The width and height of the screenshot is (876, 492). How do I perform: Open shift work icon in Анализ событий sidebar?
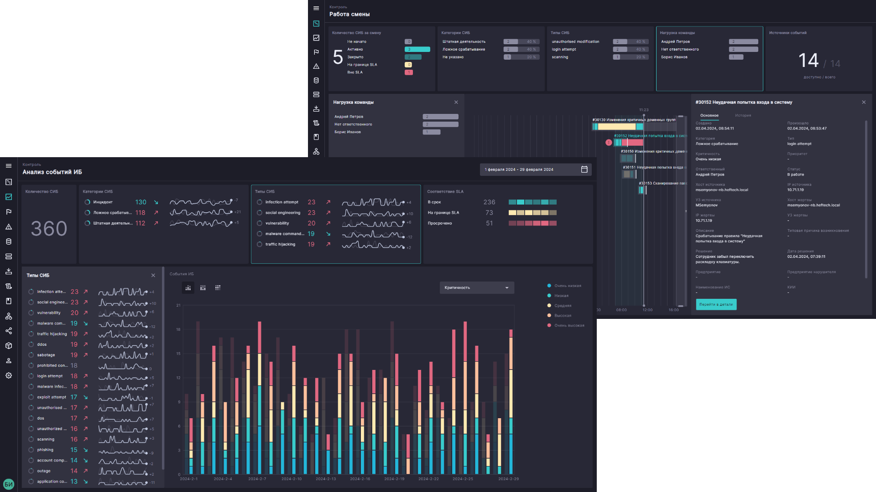coord(9,182)
